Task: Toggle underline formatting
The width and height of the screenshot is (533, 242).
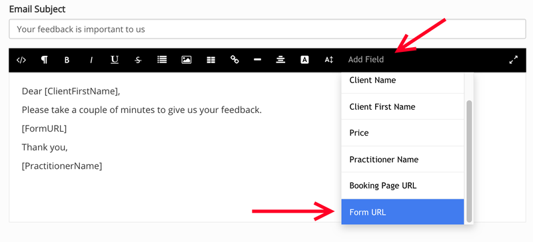Action: (115, 60)
